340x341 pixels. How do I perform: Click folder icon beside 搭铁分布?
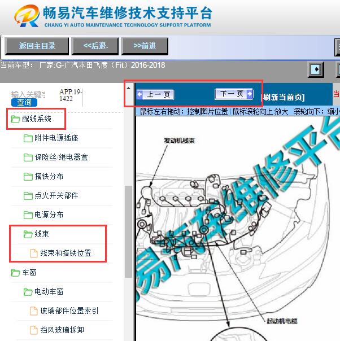coord(28,176)
